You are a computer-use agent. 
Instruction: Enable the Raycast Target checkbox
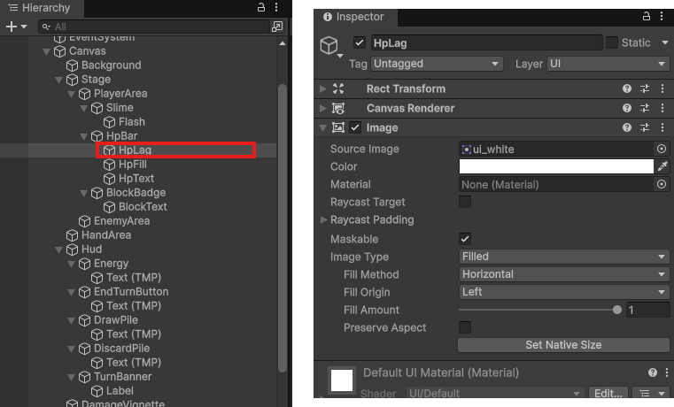(465, 202)
